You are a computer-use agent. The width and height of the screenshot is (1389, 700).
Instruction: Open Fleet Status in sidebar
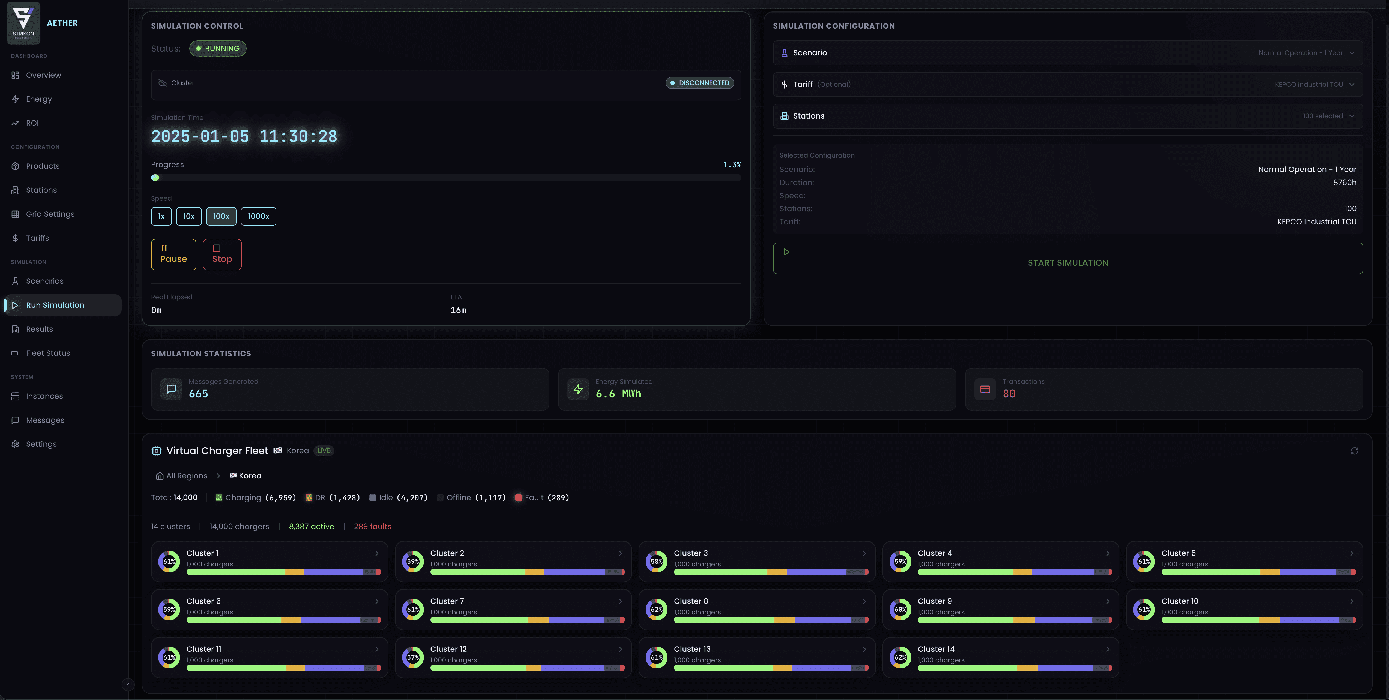48,353
